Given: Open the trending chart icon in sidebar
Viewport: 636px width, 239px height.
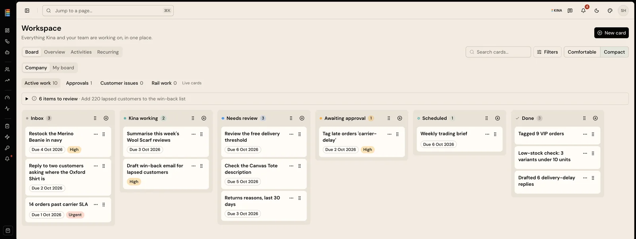Looking at the screenshot, I should click(x=7, y=80).
